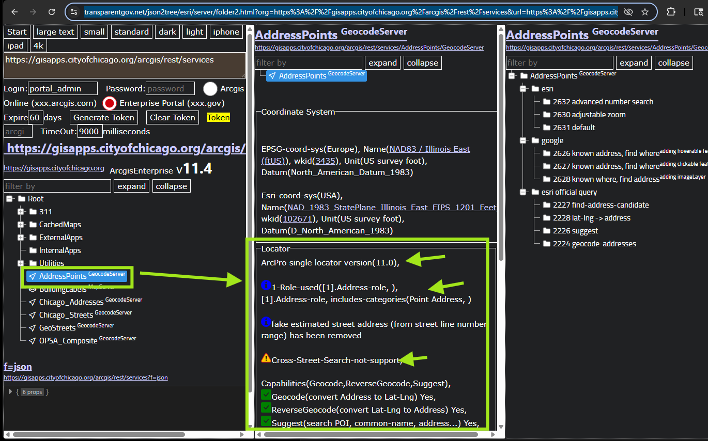
Task: Choose the iphone layout option
Action: pos(226,32)
